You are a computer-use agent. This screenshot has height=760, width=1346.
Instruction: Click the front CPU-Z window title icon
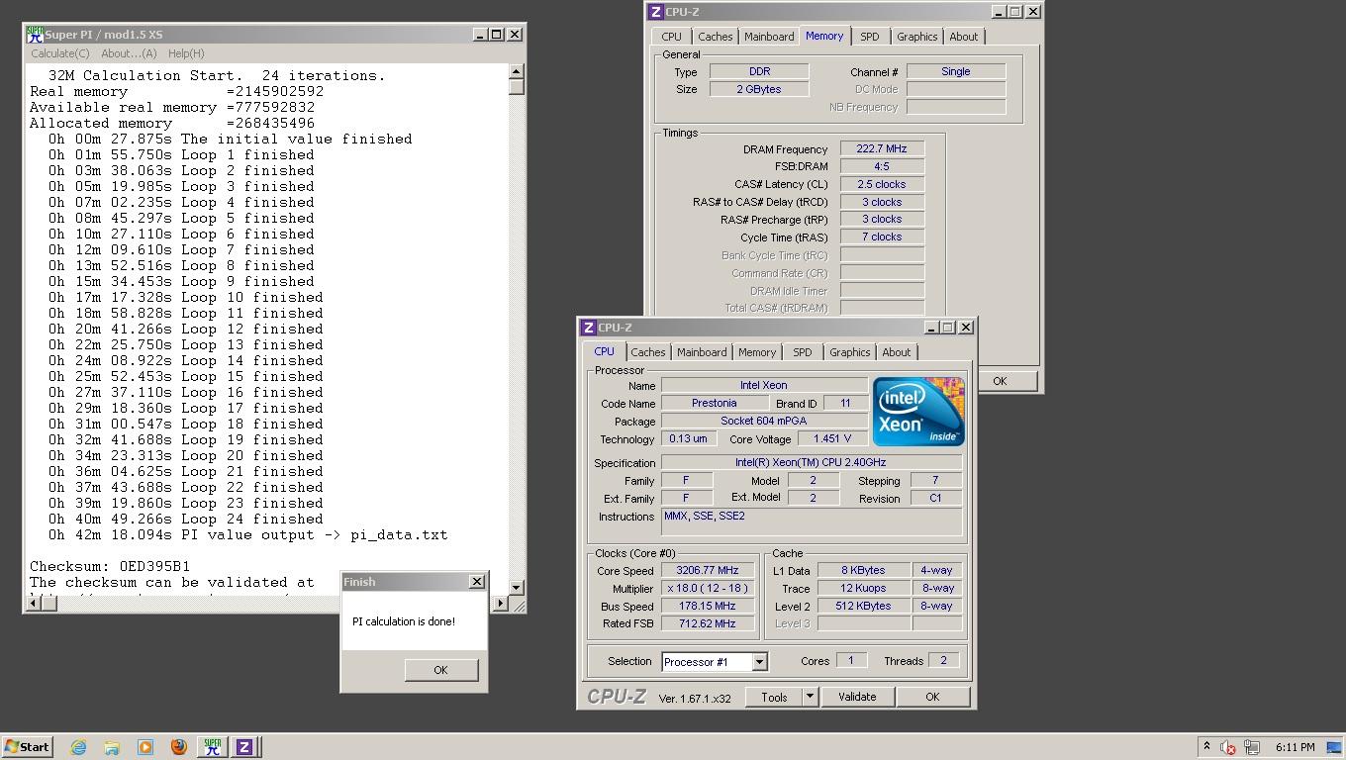click(589, 328)
